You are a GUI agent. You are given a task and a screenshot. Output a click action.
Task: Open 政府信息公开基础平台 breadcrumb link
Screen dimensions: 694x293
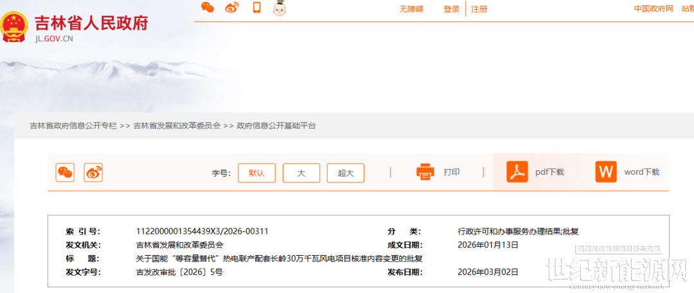point(276,126)
